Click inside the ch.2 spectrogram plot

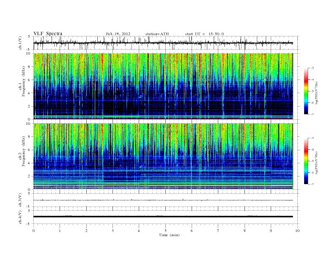pos(163,156)
